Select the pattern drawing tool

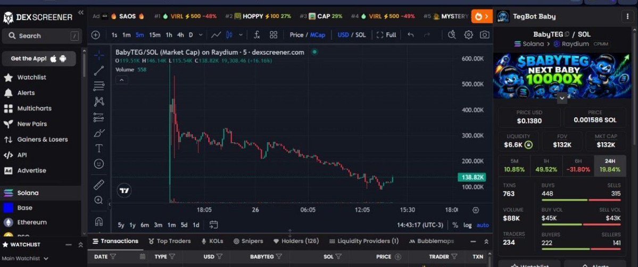pyautogui.click(x=99, y=101)
